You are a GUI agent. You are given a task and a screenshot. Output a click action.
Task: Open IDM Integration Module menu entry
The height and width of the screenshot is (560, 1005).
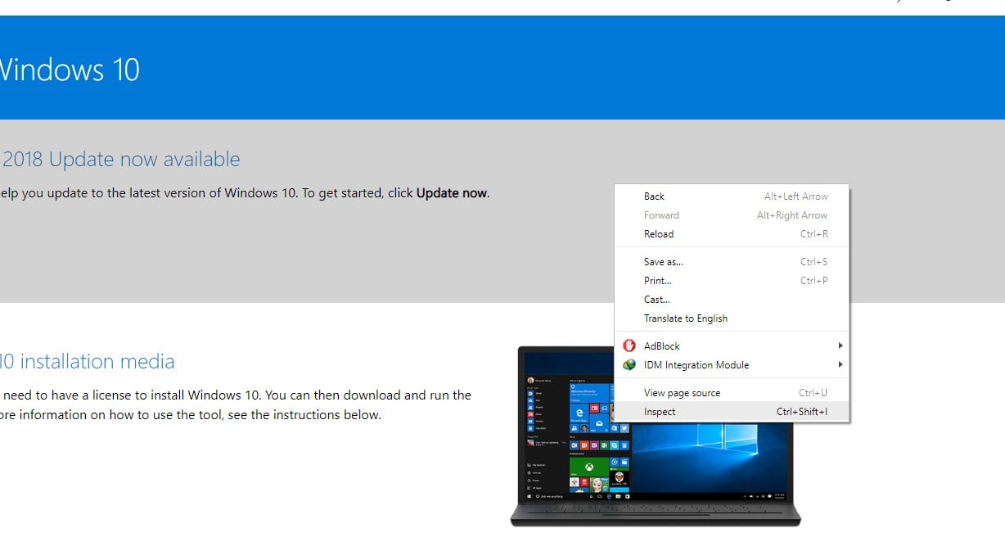click(732, 365)
